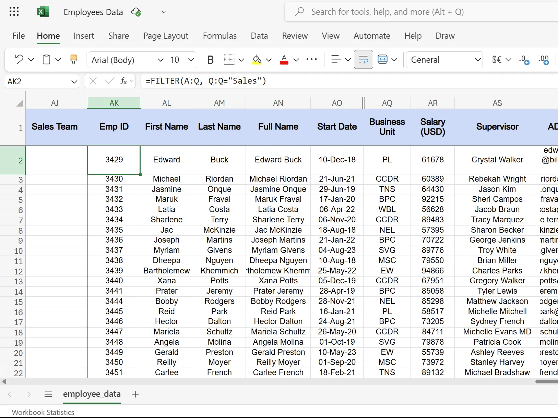This screenshot has width=558, height=418.
Task: Open the General number format dropdown
Action: pos(478,60)
